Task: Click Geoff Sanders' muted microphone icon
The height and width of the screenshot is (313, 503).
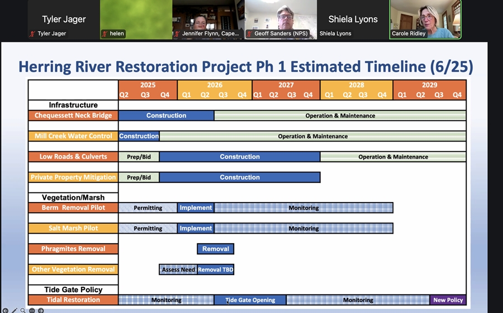Action: (249, 33)
